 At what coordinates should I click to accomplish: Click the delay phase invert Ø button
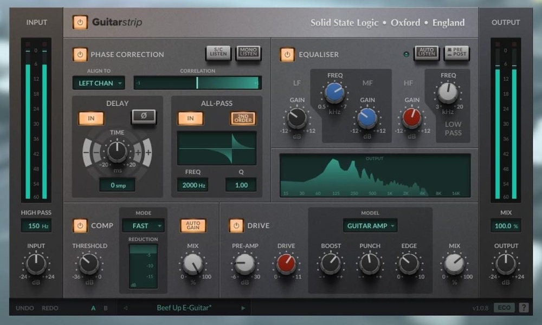click(144, 117)
